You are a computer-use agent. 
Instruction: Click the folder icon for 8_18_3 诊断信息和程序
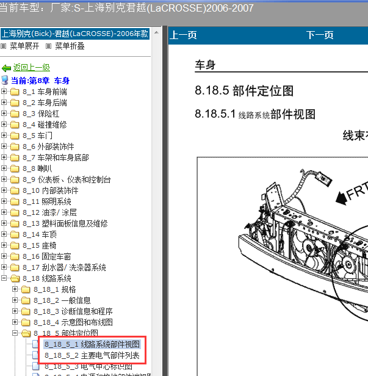pyautogui.click(x=26, y=311)
